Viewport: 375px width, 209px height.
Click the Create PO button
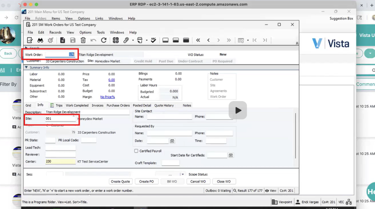pyautogui.click(x=146, y=181)
